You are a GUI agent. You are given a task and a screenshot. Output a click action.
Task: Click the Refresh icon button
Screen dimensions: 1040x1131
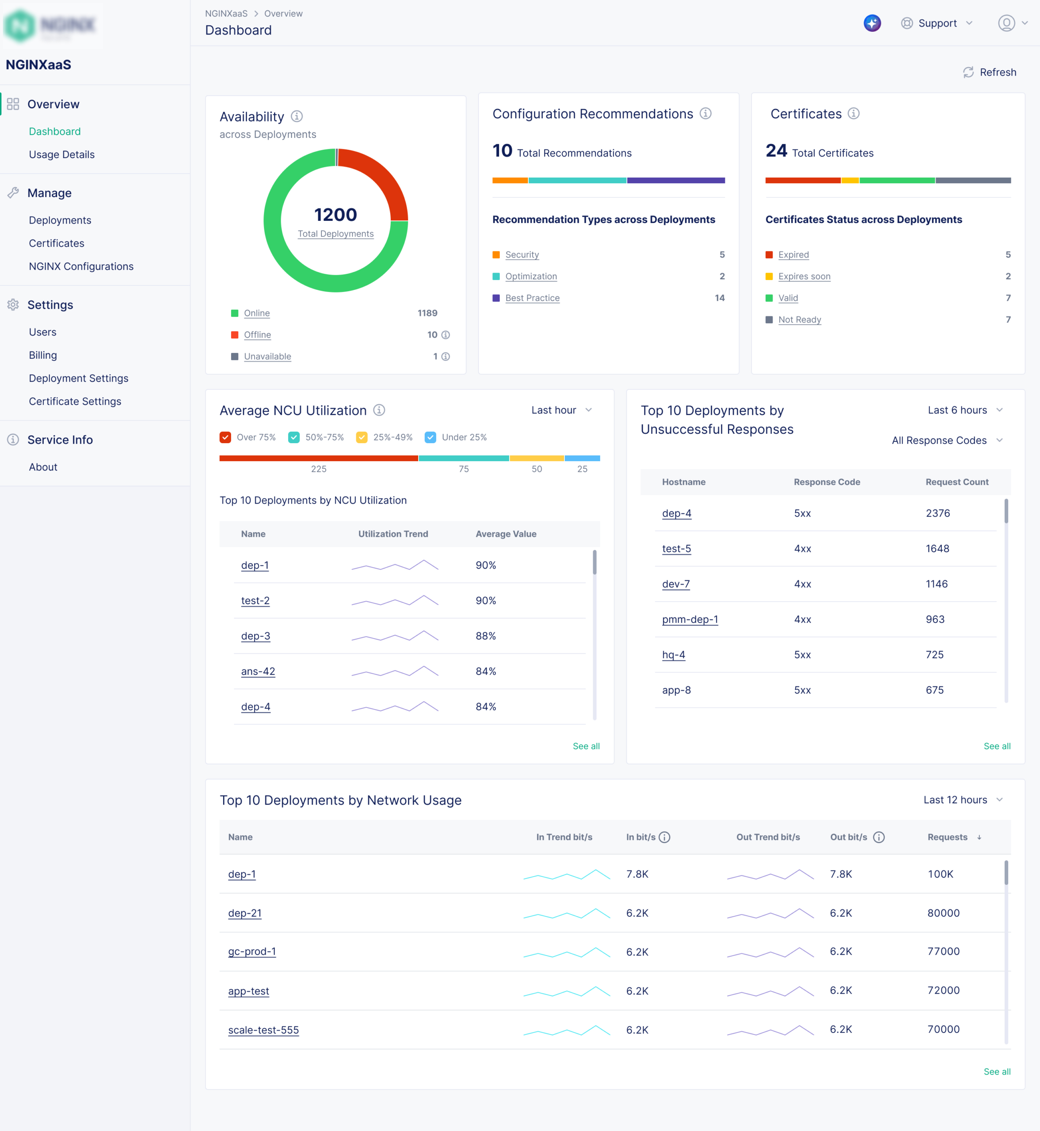pyautogui.click(x=968, y=72)
